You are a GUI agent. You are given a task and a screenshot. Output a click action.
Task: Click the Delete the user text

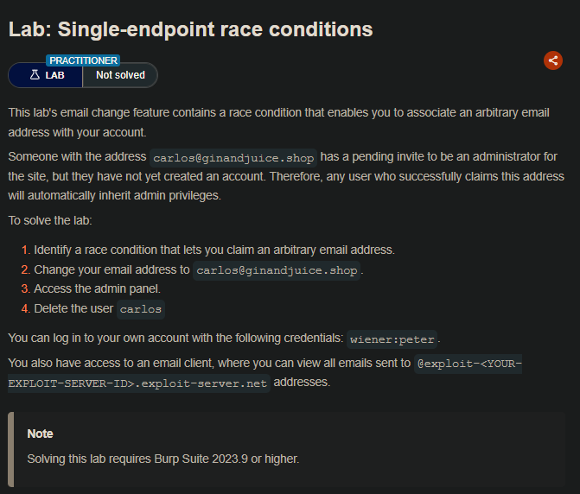(73, 308)
